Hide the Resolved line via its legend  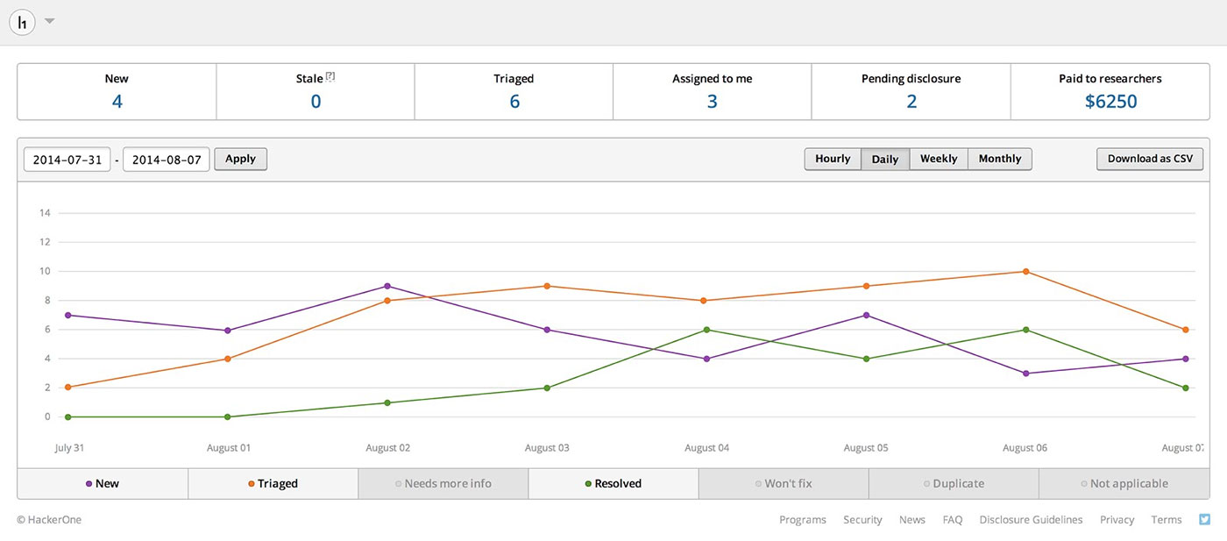pyautogui.click(x=613, y=483)
